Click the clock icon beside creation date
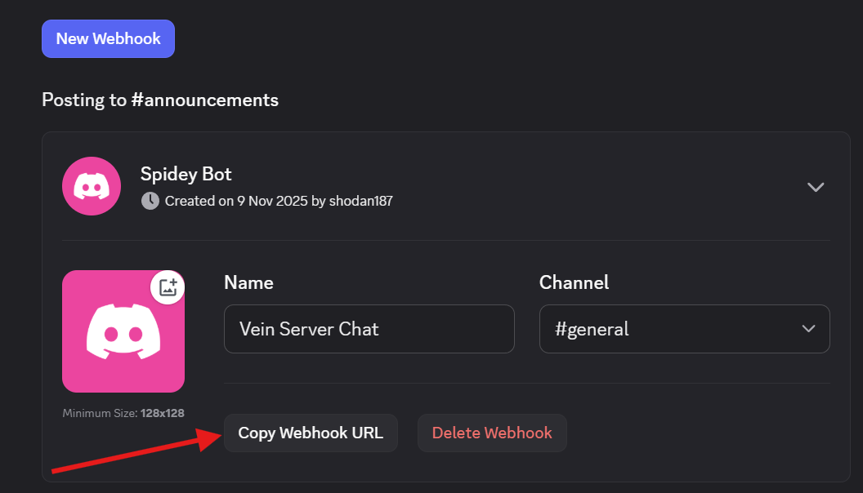Image resolution: width=863 pixels, height=493 pixels. pos(150,200)
